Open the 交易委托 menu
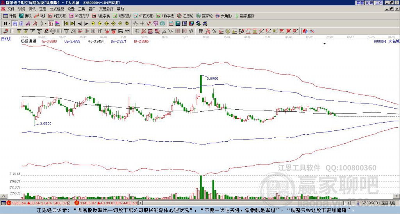The height and width of the screenshot is (214, 400). coord(106,9)
